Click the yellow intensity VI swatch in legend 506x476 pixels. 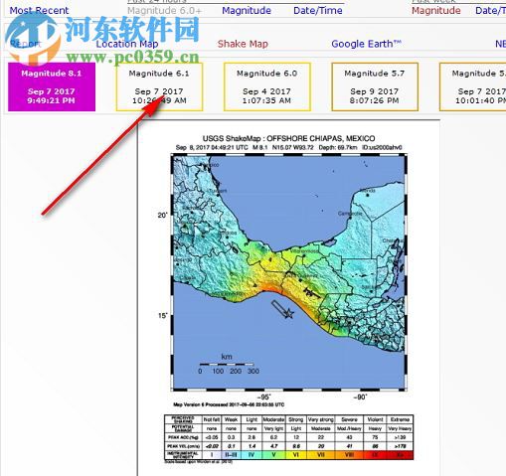295,455
